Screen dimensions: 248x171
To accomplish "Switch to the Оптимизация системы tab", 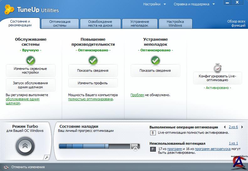I will 60,23.
